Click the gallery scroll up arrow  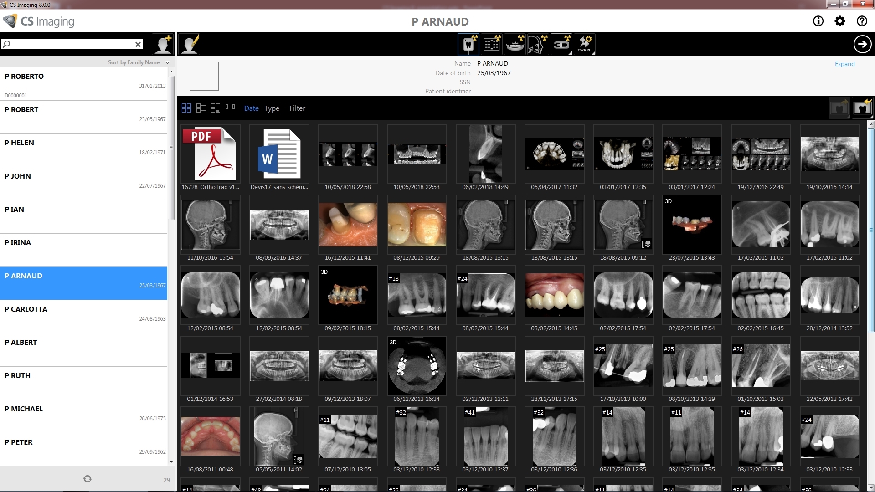[x=871, y=124]
